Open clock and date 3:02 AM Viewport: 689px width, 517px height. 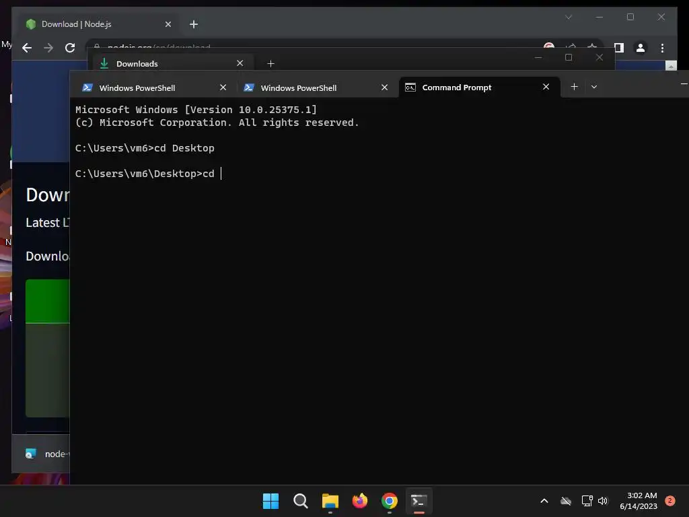tap(639, 501)
